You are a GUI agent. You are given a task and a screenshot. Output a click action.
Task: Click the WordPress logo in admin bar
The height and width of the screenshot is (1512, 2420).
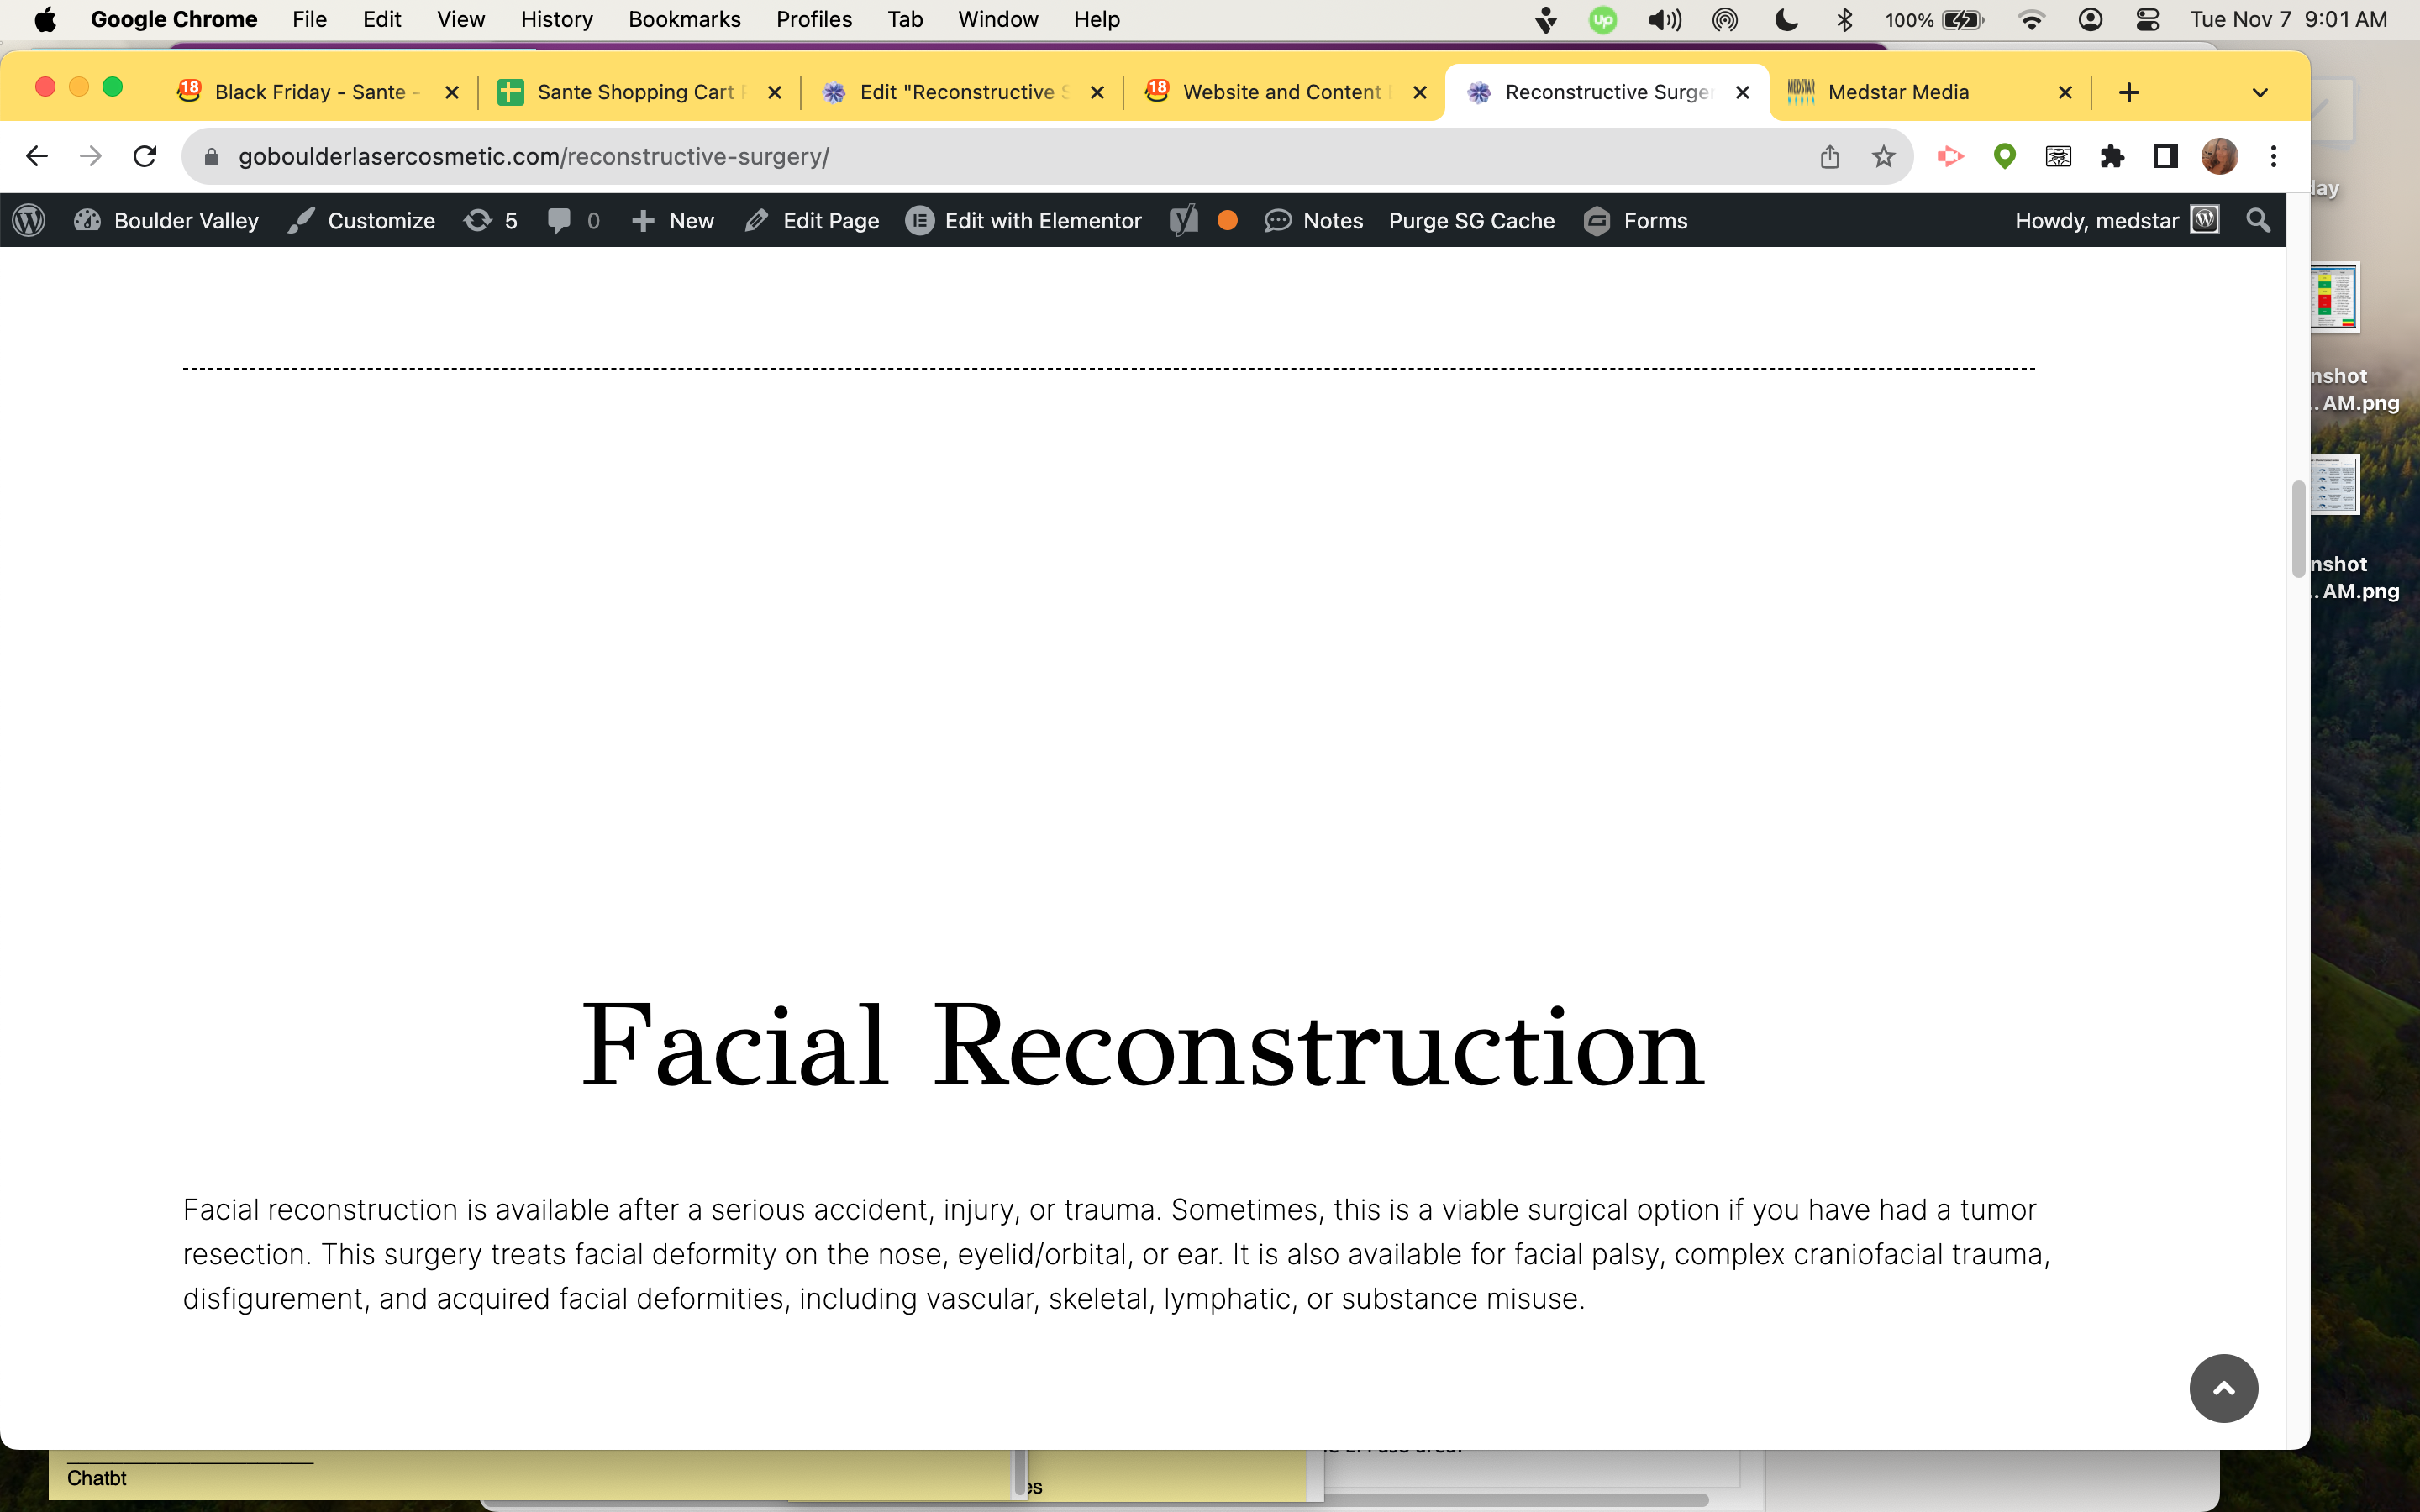pyautogui.click(x=29, y=220)
